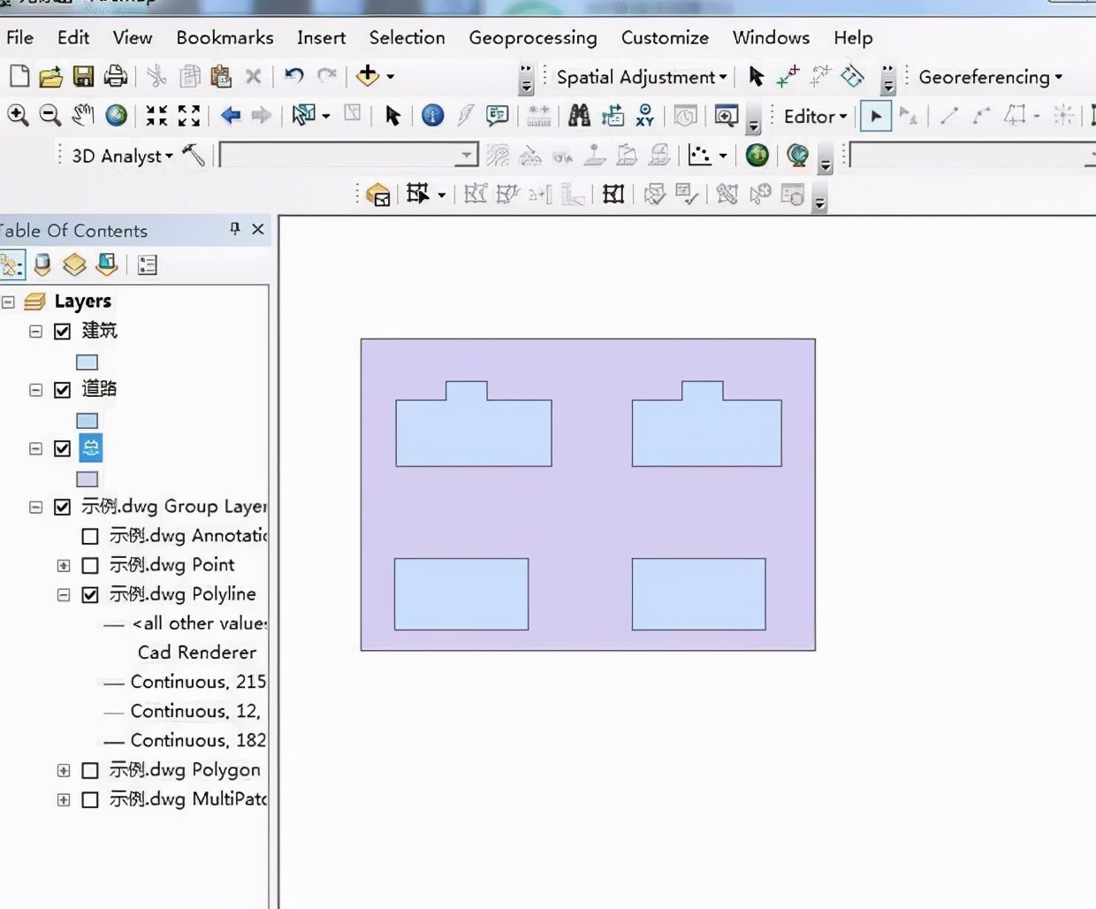The width and height of the screenshot is (1096, 909).
Task: Select the Select Elements arrow tool
Action: [393, 116]
